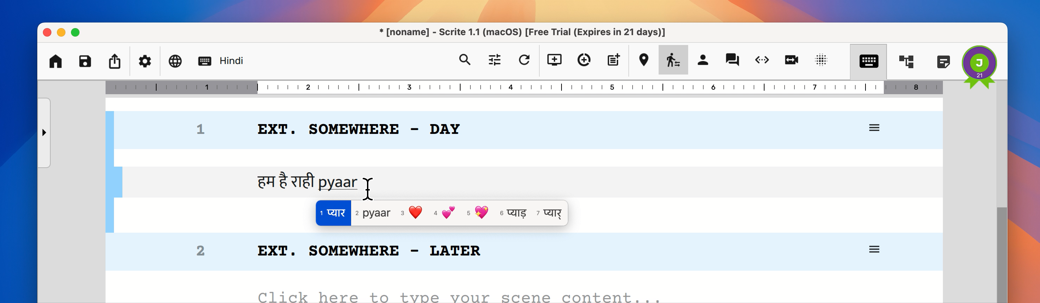
Task: Choose the red heart emoji suggestion
Action: (411, 213)
